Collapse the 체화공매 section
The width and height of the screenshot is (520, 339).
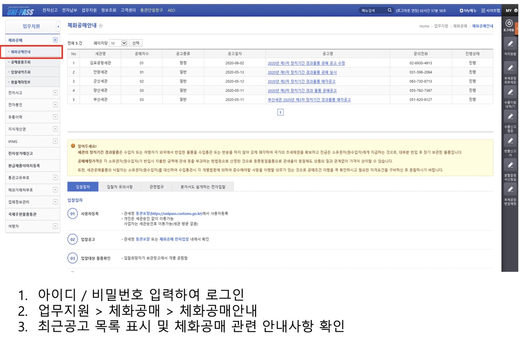click(x=55, y=40)
